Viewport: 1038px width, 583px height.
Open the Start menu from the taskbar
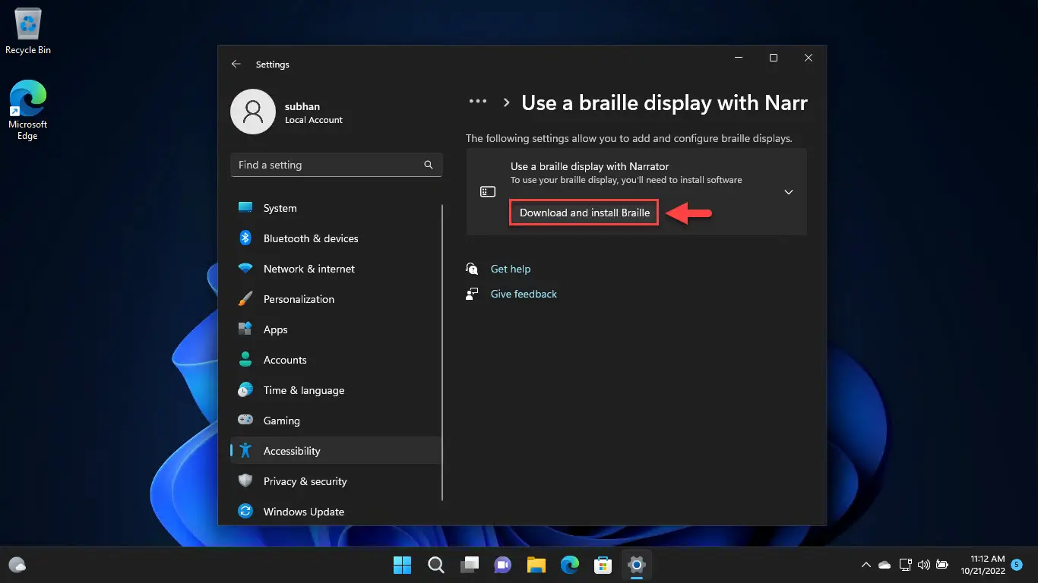[x=402, y=565]
